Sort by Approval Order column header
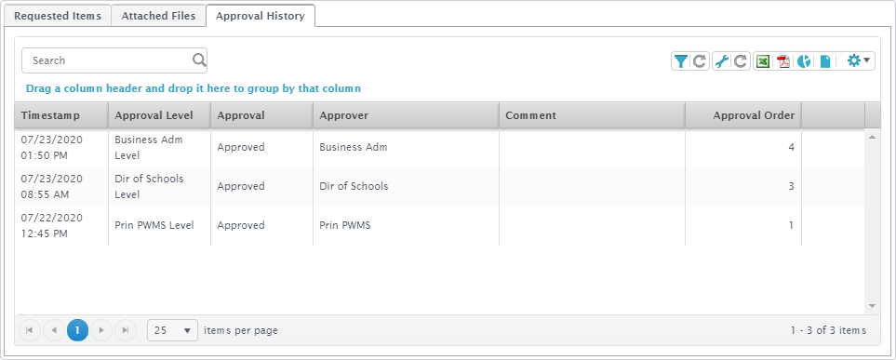Image resolution: width=896 pixels, height=360 pixels. click(743, 115)
